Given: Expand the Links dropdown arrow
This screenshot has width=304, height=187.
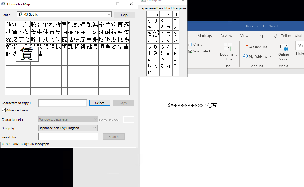Looking at the screenshot, I should point(300,59).
